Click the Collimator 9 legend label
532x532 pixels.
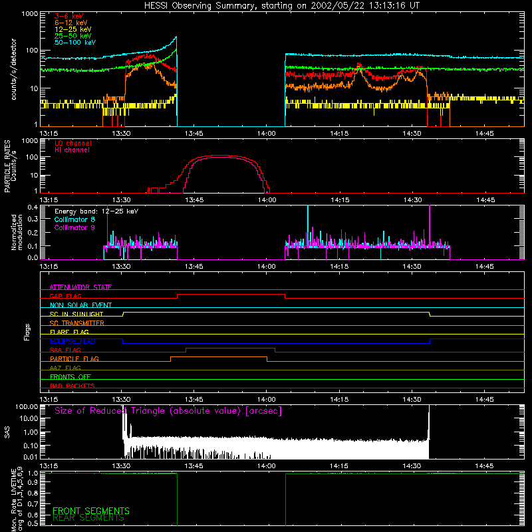point(74,227)
